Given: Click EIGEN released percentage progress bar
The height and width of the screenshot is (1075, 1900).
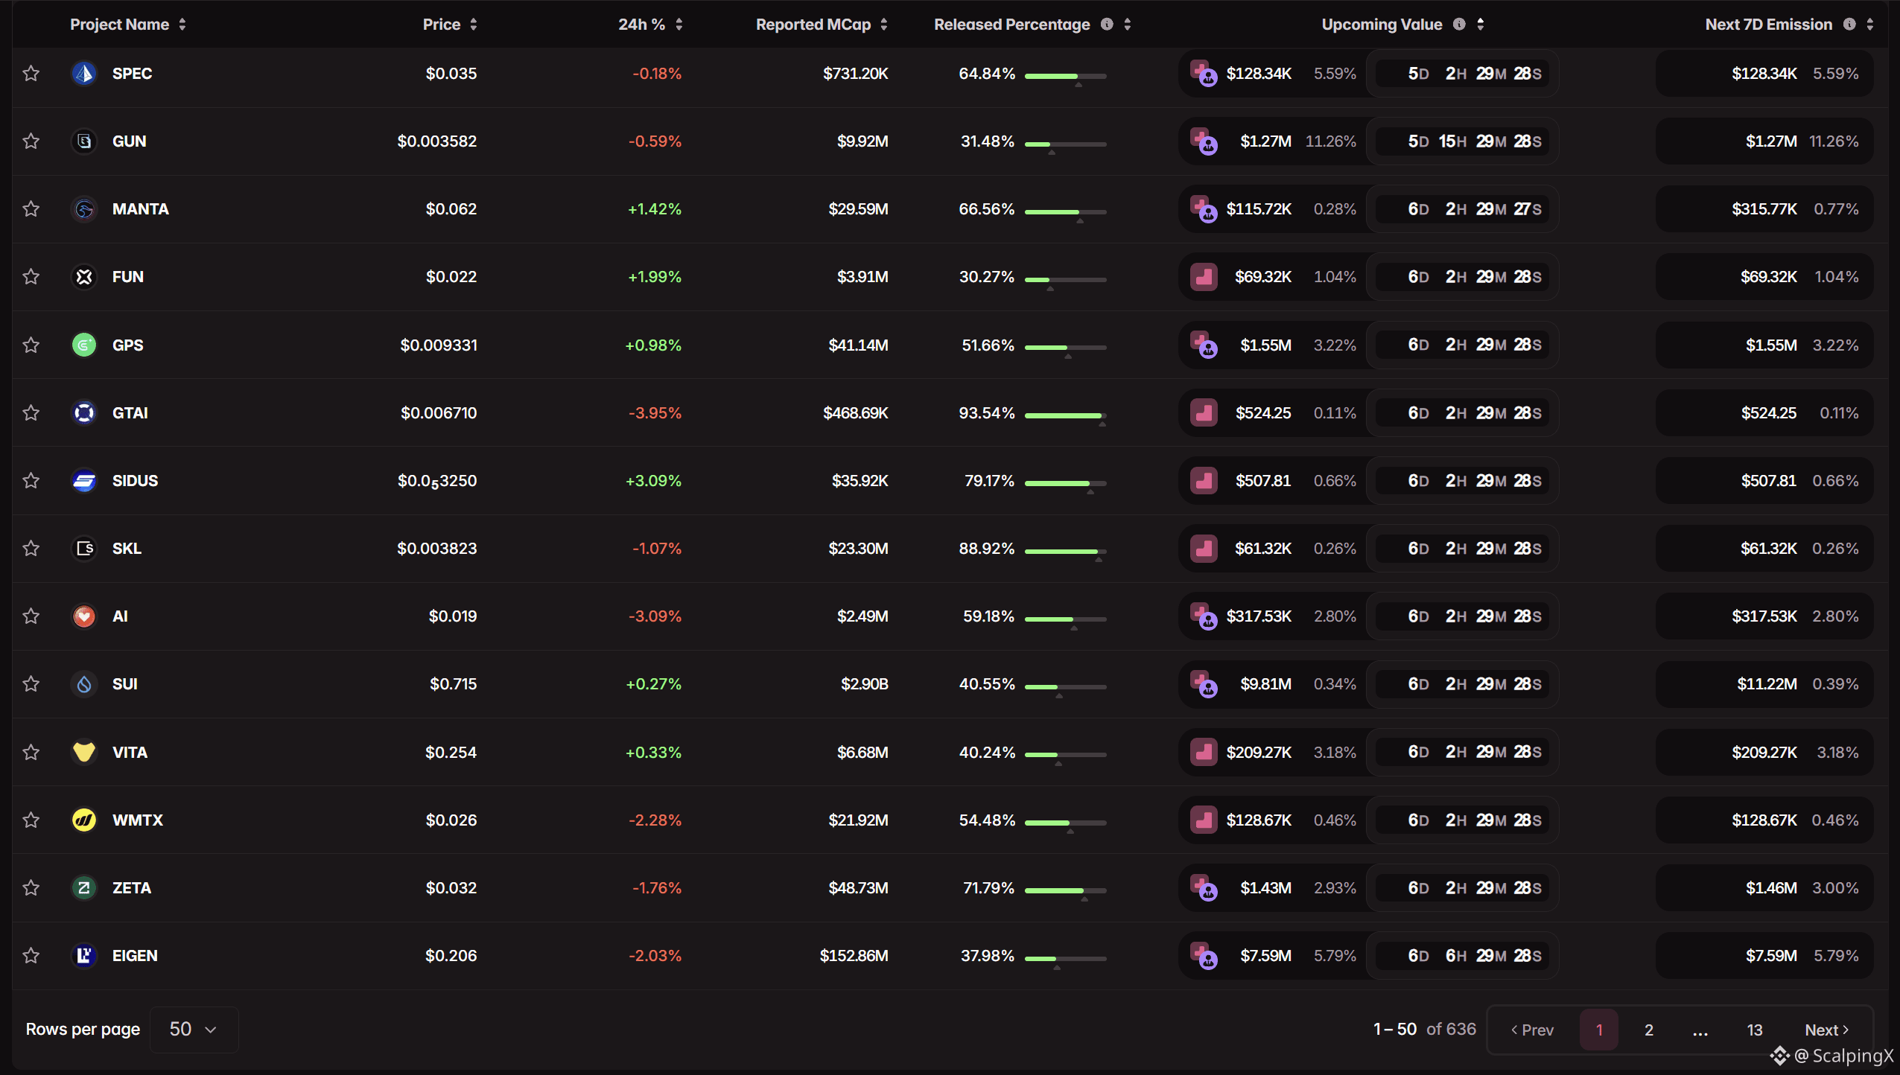Looking at the screenshot, I should 1066,959.
